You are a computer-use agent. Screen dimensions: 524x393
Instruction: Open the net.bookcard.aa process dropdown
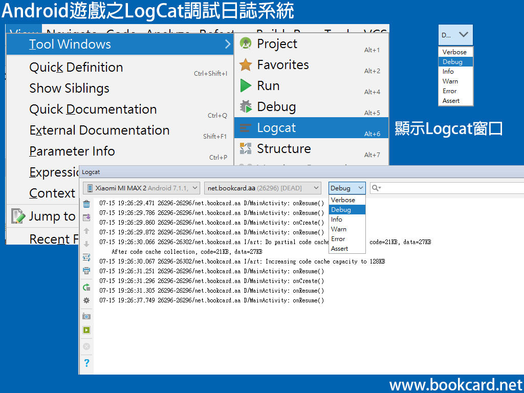[x=263, y=188]
